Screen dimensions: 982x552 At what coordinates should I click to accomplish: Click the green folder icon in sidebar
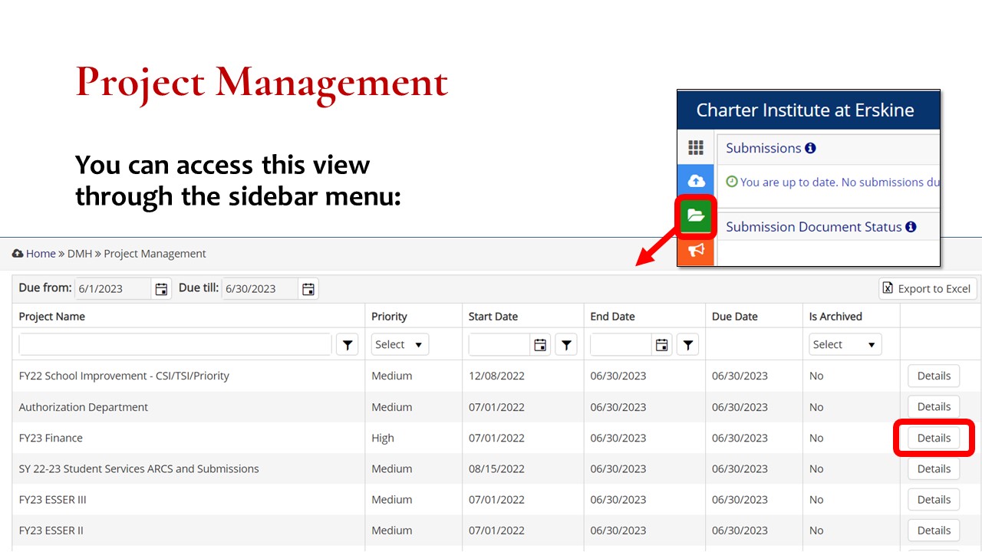click(x=696, y=216)
